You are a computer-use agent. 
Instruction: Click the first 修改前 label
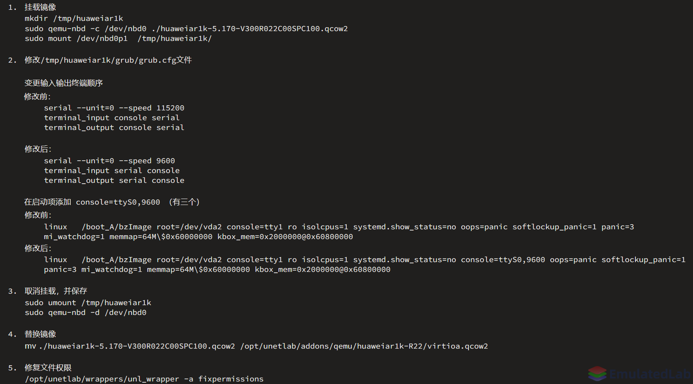(x=37, y=97)
